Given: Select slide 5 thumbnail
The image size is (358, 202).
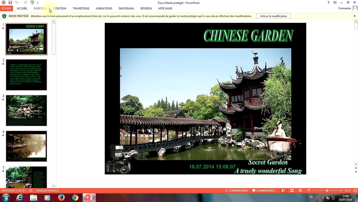Looking at the screenshot, I should 26,177.
